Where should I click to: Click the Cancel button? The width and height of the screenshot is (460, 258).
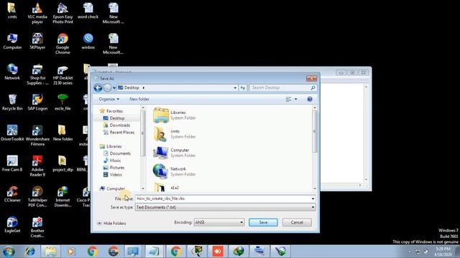tap(297, 222)
